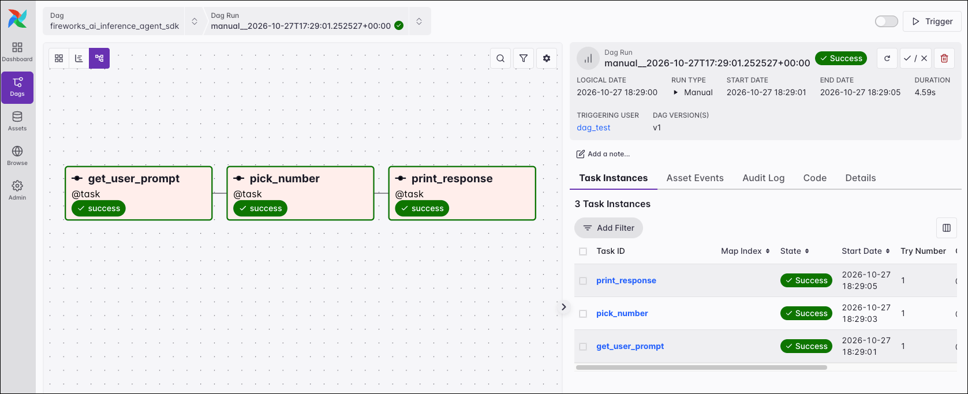Click the columns visibility icon
This screenshot has height=394, width=968.
(x=947, y=228)
